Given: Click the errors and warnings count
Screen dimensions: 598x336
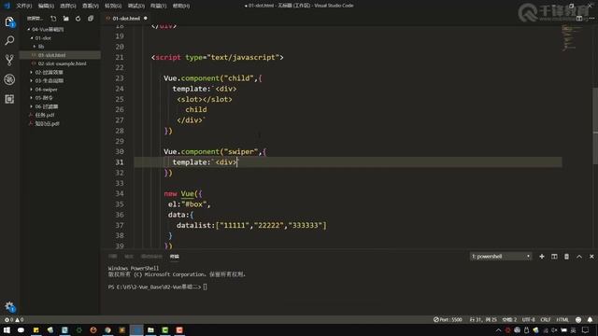Looking at the screenshot, I should pyautogui.click(x=14, y=319).
